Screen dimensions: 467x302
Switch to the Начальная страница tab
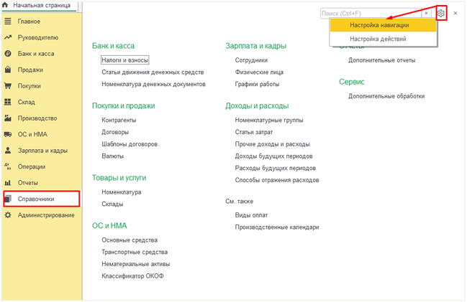click(41, 6)
